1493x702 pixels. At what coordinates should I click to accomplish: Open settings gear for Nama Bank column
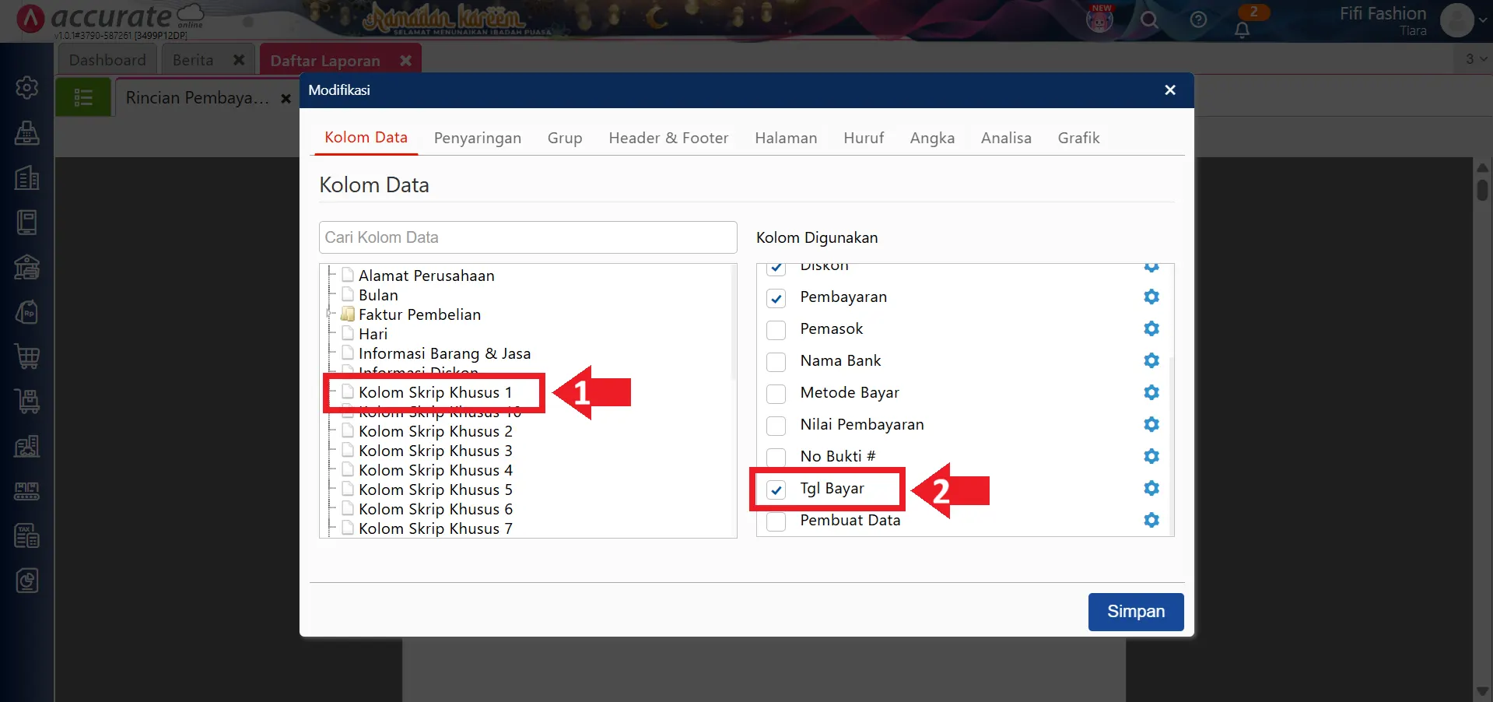pos(1151,360)
